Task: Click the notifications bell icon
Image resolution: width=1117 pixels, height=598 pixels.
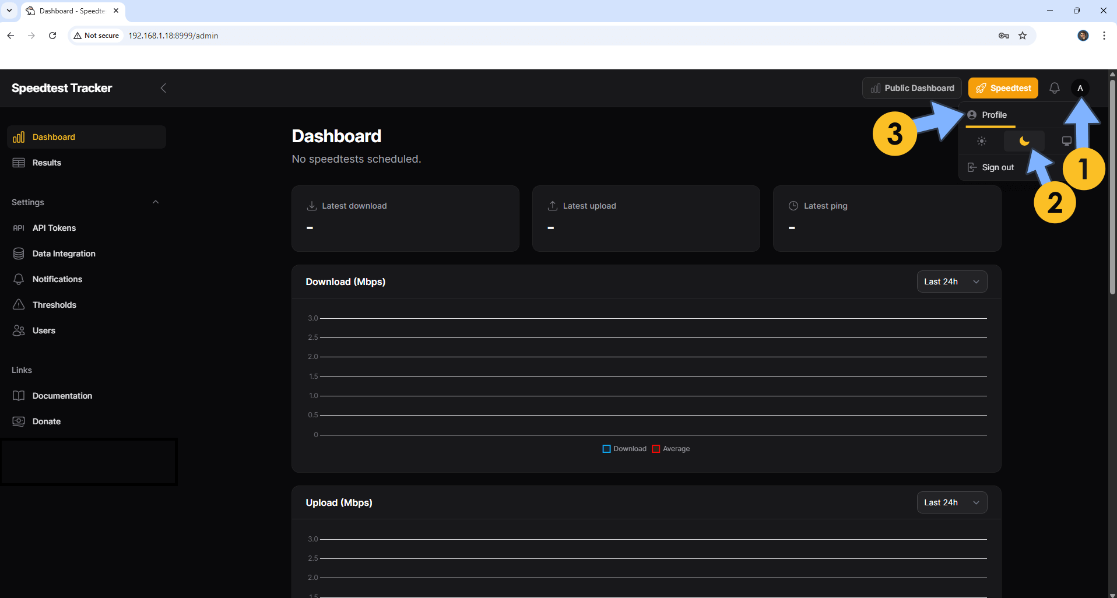Action: point(1054,88)
